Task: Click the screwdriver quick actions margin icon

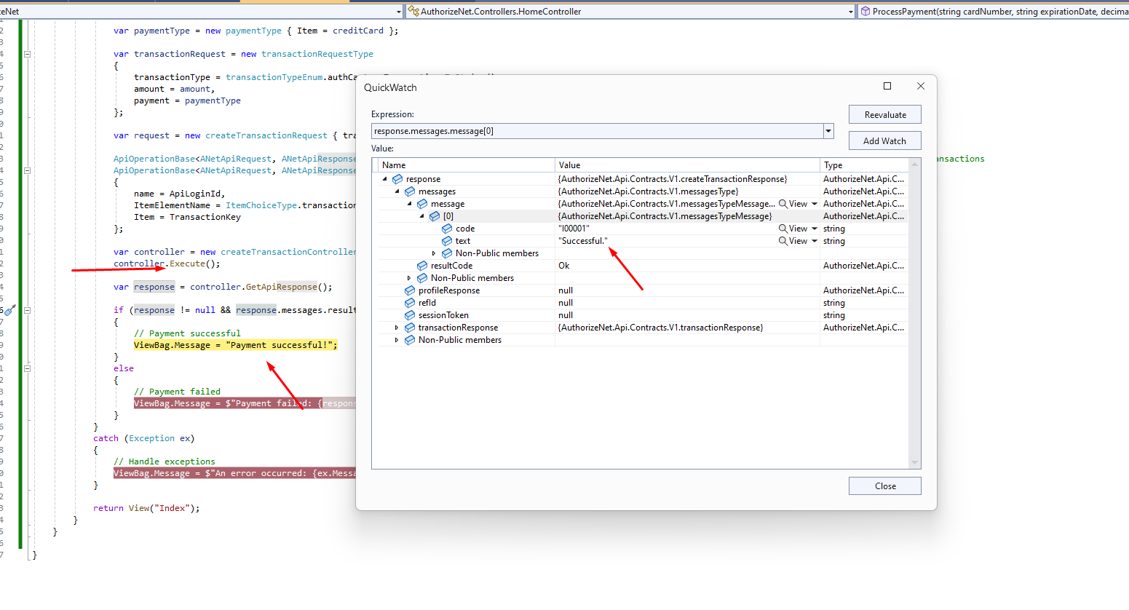Action: pyautogui.click(x=10, y=310)
